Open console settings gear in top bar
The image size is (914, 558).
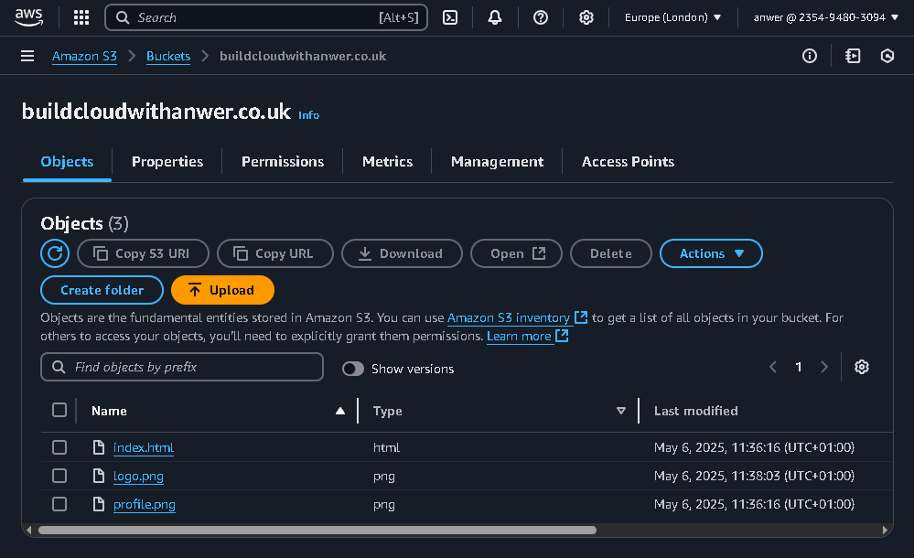[x=586, y=17]
